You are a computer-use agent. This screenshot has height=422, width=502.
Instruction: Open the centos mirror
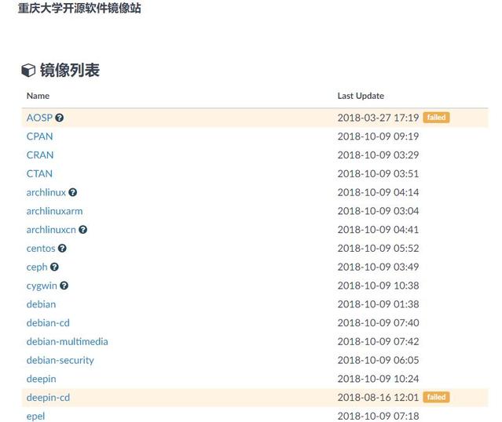coord(41,249)
